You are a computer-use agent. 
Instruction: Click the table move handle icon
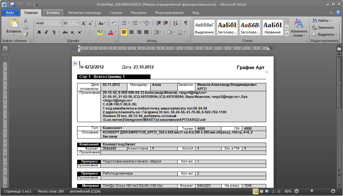click(75, 63)
